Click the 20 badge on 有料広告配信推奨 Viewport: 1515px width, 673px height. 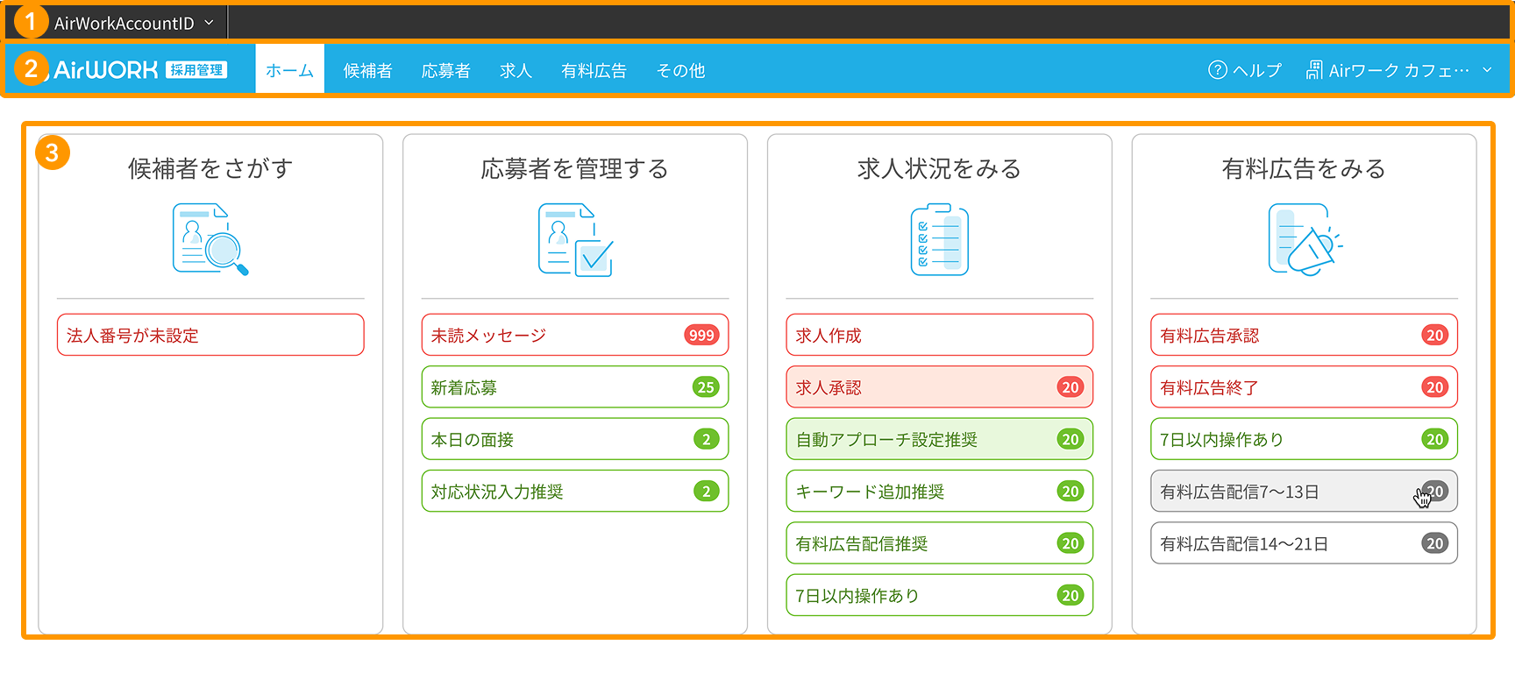pyautogui.click(x=1070, y=543)
